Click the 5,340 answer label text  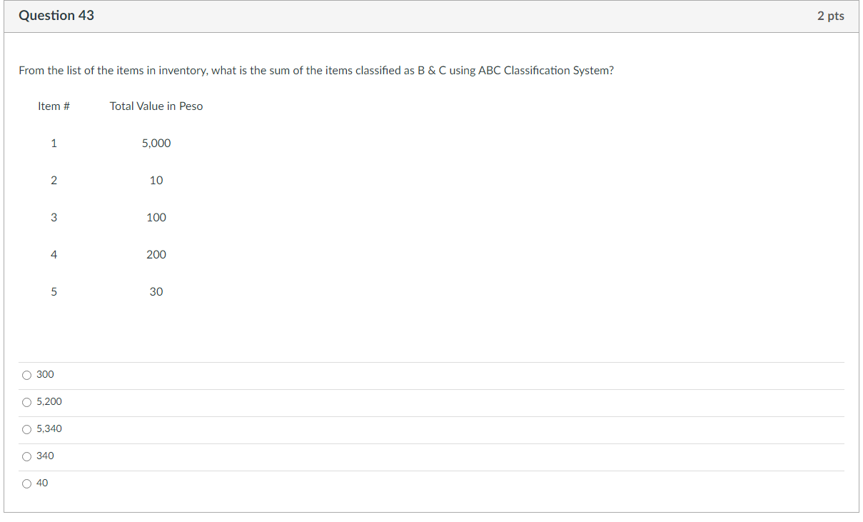(x=49, y=428)
